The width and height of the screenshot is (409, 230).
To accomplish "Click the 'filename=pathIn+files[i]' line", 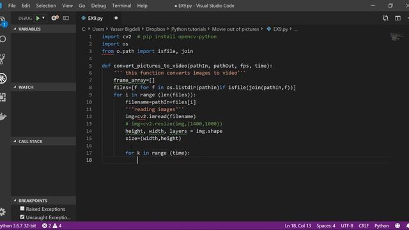I will click(160, 102).
